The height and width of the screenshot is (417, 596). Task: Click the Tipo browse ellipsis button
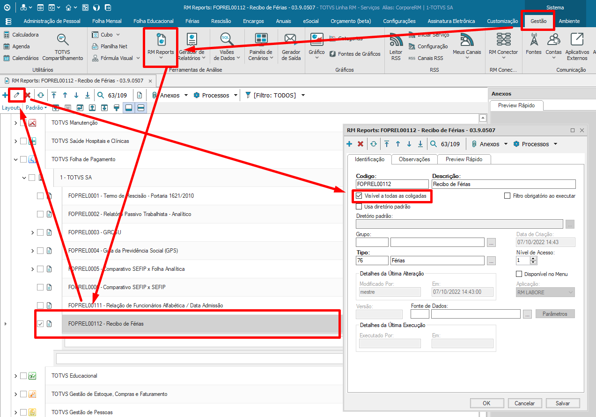click(x=491, y=261)
